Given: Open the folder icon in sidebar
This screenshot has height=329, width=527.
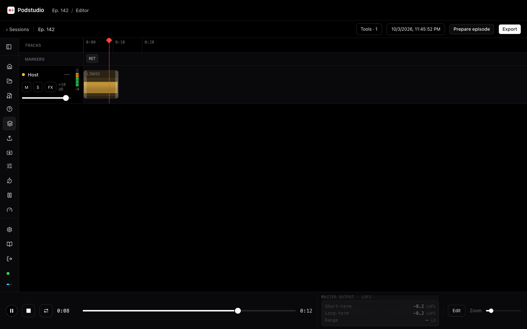Looking at the screenshot, I should pos(10,81).
